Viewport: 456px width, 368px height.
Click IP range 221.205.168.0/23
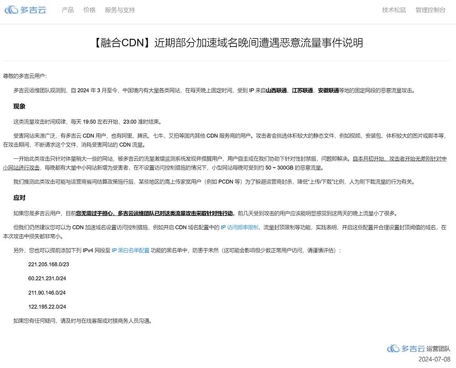49,264
